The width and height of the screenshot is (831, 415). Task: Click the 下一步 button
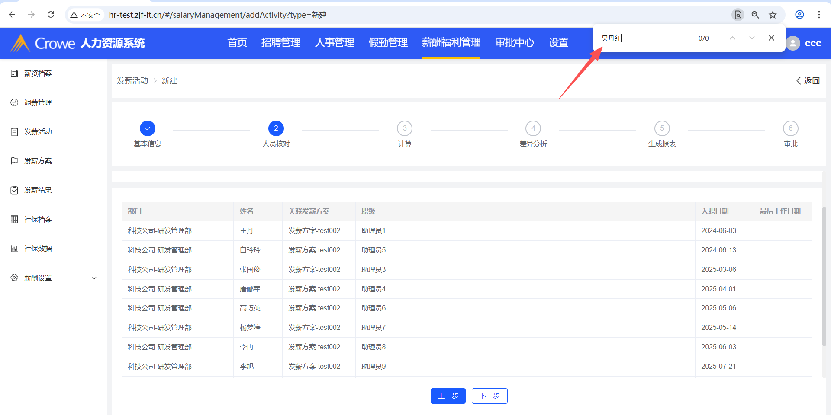click(x=490, y=396)
